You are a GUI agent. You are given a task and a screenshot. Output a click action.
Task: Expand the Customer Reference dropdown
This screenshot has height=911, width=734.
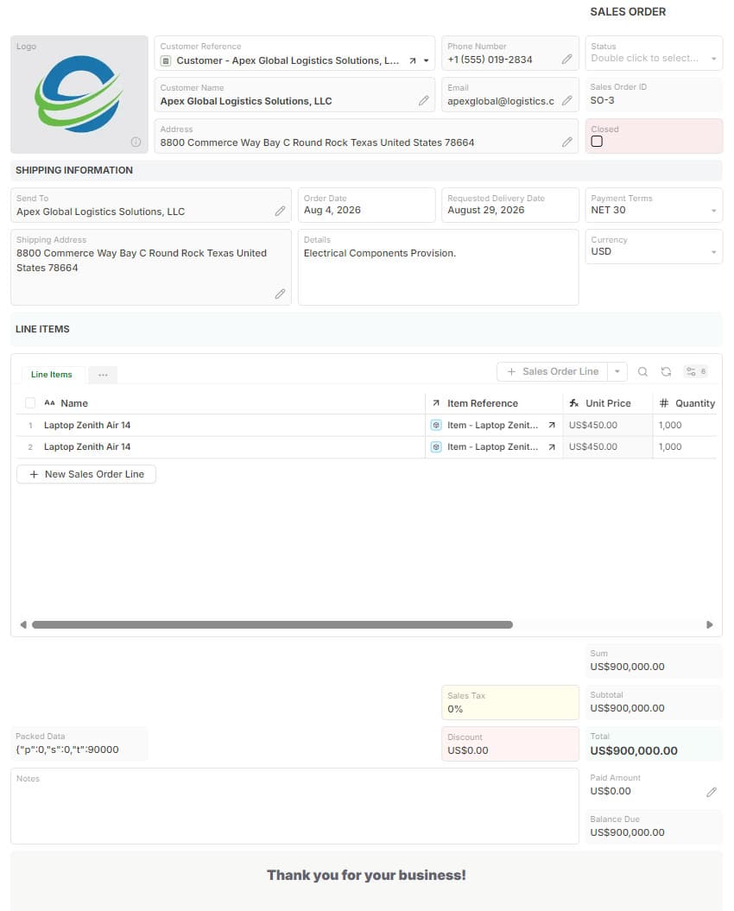[426, 60]
